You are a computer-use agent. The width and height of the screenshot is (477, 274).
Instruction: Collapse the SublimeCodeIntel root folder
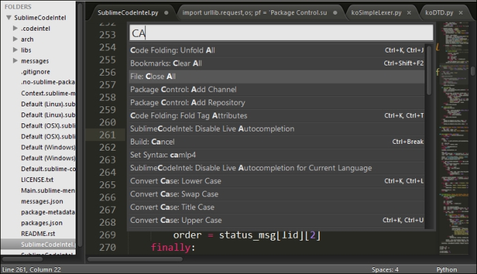pyautogui.click(x=9, y=18)
